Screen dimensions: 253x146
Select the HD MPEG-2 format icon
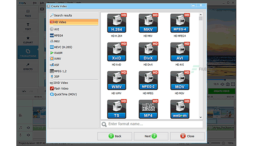148,81
